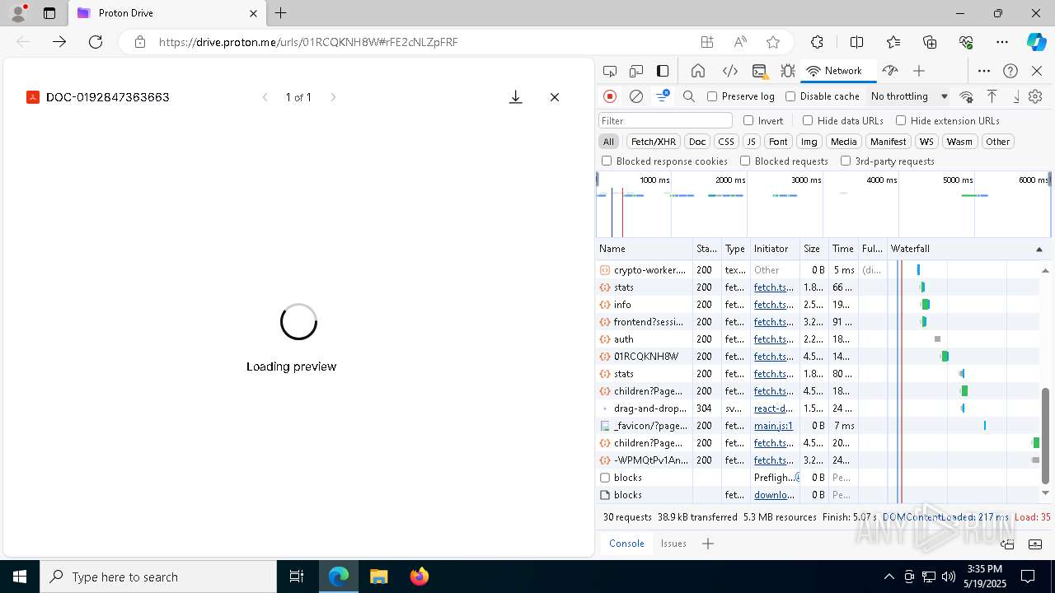Open Network settings gear
The height and width of the screenshot is (593, 1055).
[x=1036, y=96]
